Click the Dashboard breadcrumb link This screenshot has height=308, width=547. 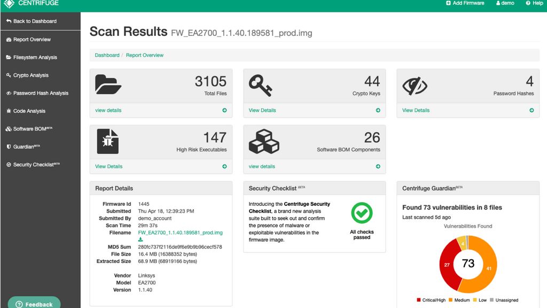[107, 55]
